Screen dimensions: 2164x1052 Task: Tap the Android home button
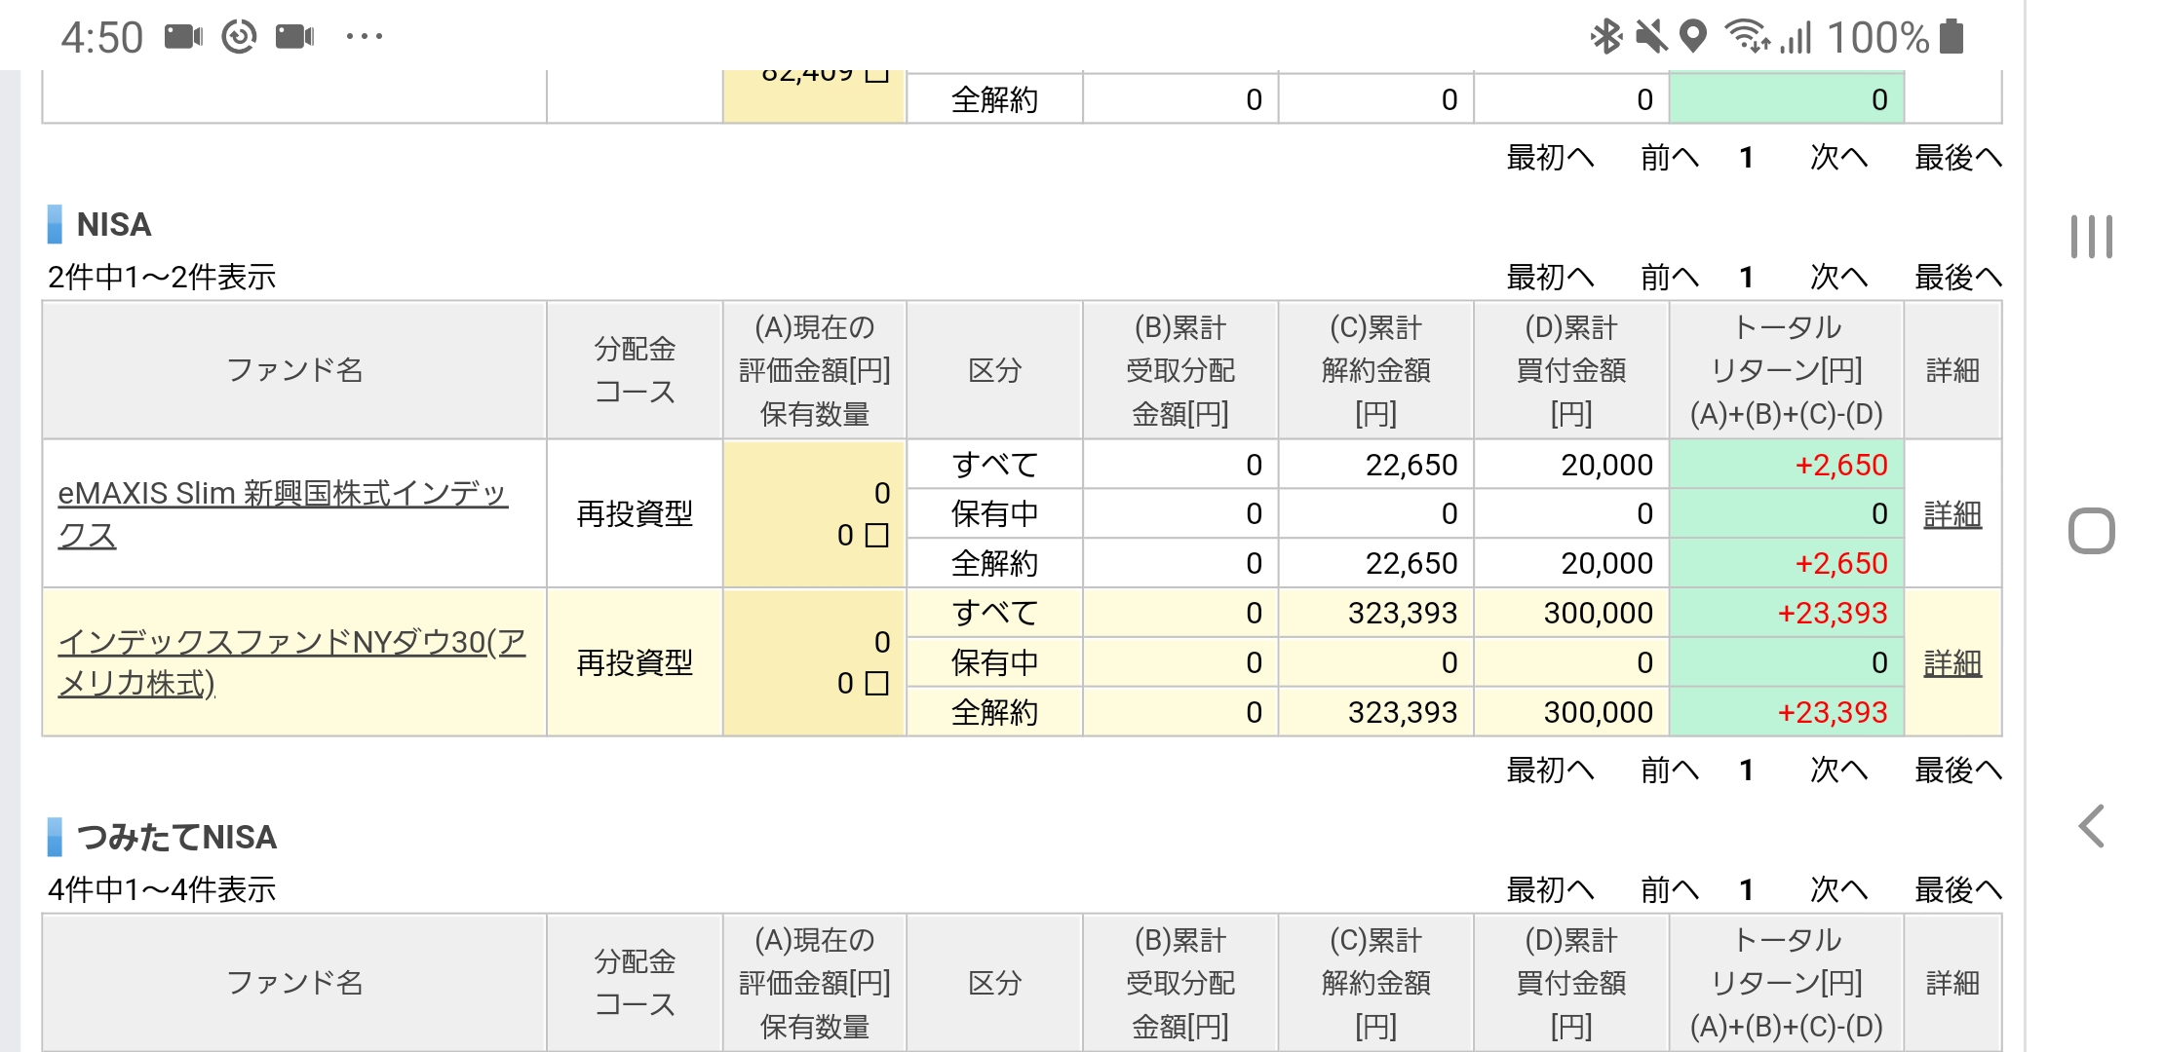click(x=2092, y=531)
